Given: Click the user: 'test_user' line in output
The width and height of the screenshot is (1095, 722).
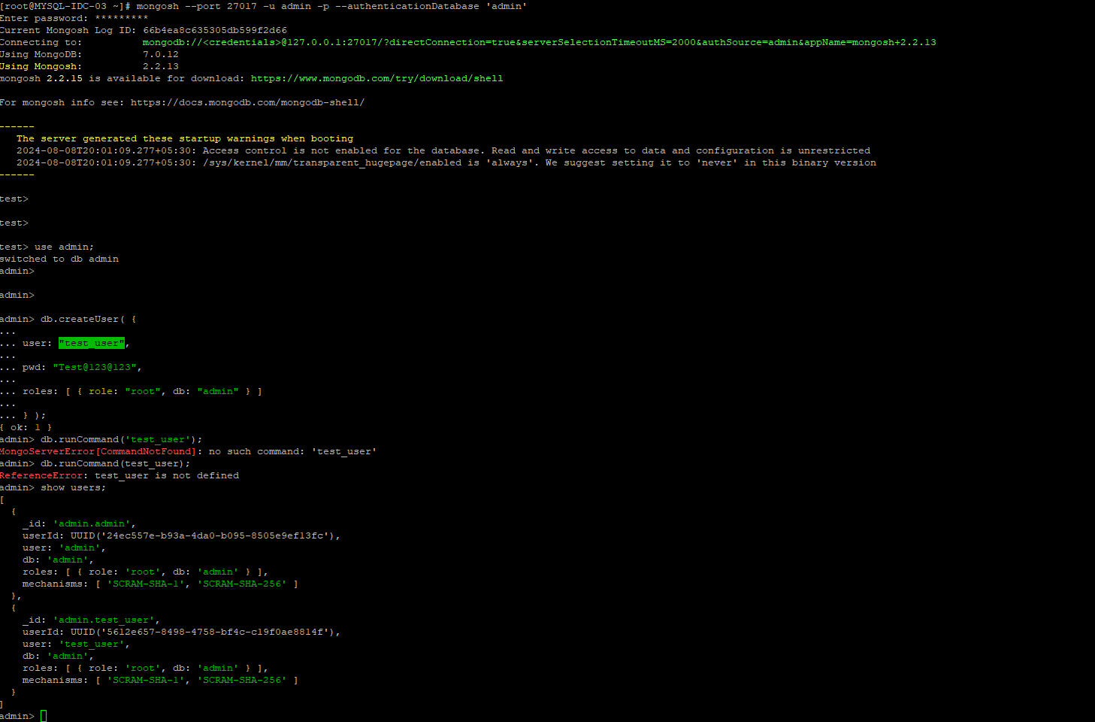Looking at the screenshot, I should coord(77,644).
